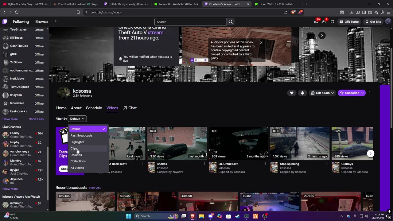This screenshot has width=393, height=221.
Task: Switch to the Schedule channel tab
Action: (x=94, y=108)
